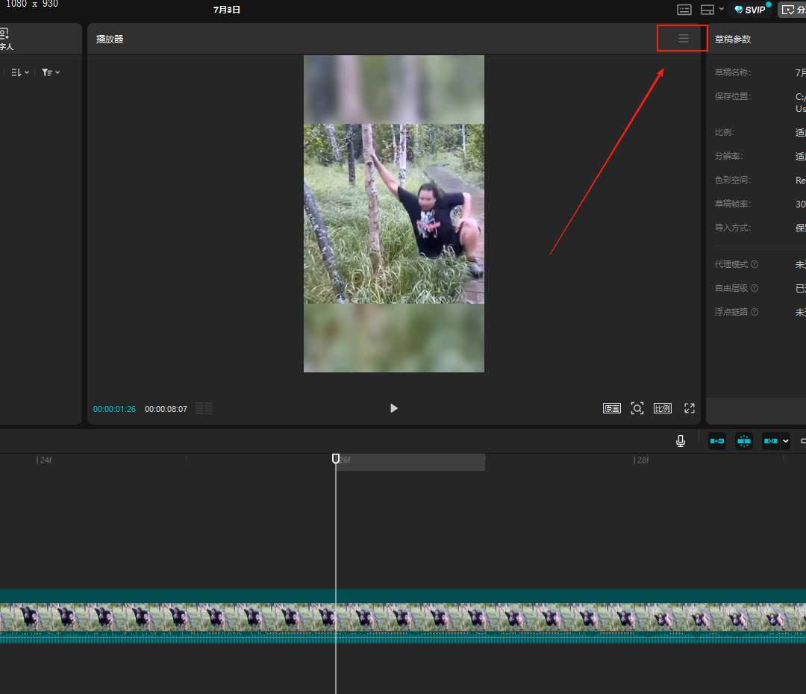Select the video clip on the timeline
The height and width of the screenshot is (694, 806).
tap(403, 616)
